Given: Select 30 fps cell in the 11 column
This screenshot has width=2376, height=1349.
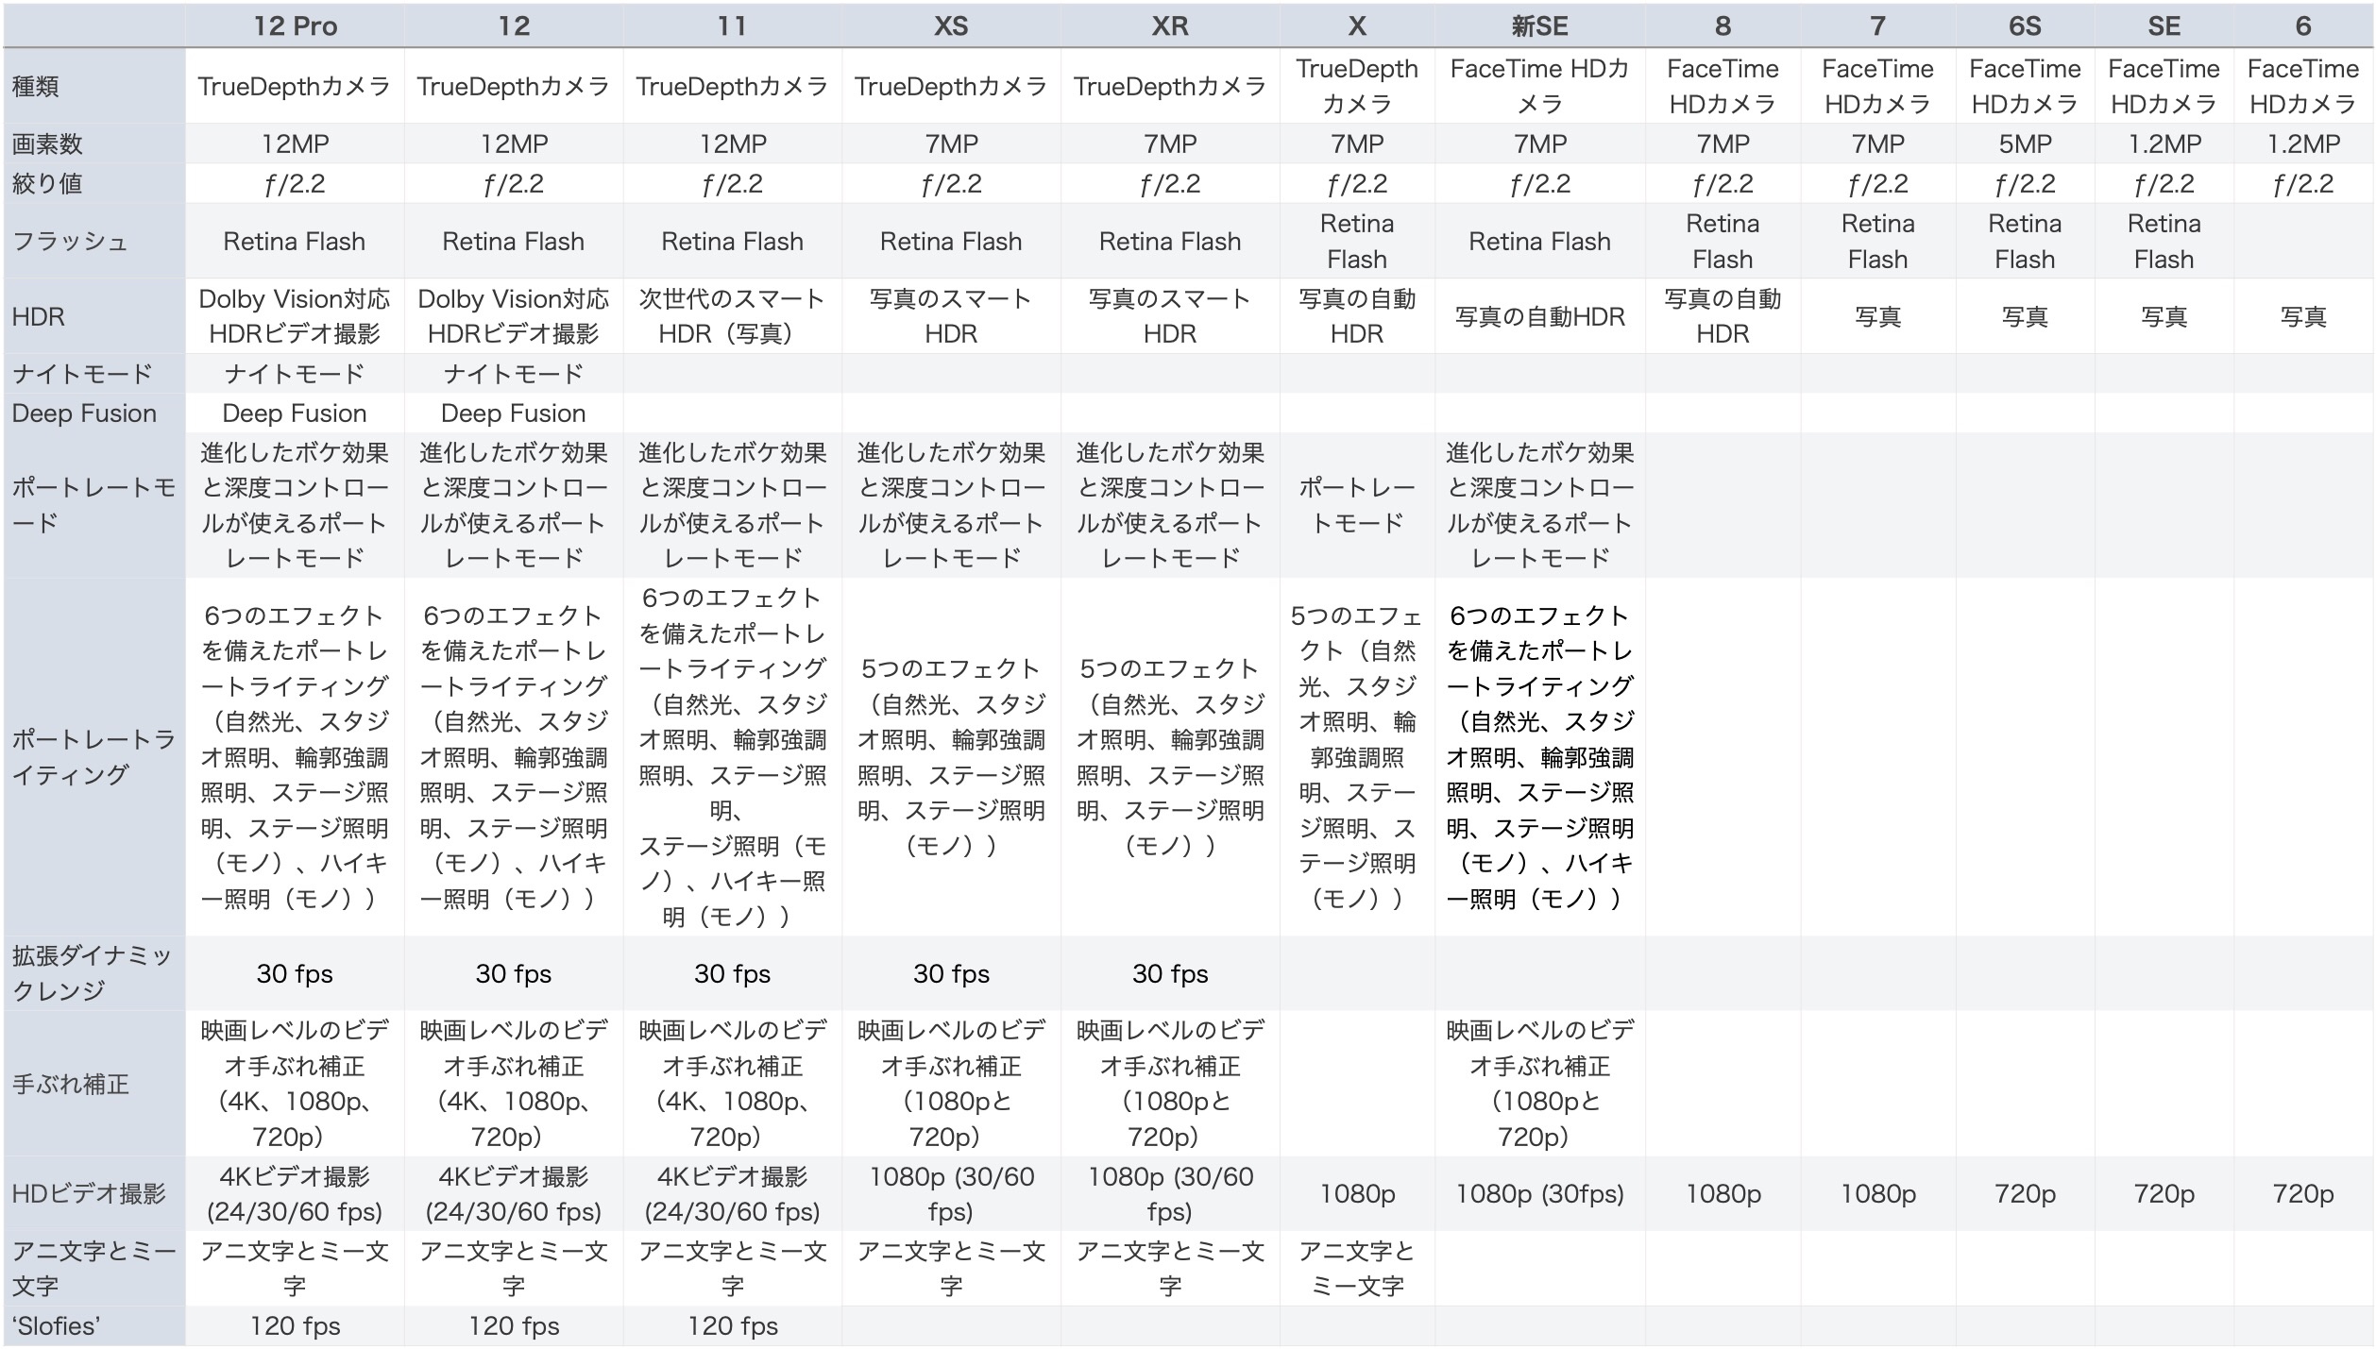Looking at the screenshot, I should click(x=732, y=973).
